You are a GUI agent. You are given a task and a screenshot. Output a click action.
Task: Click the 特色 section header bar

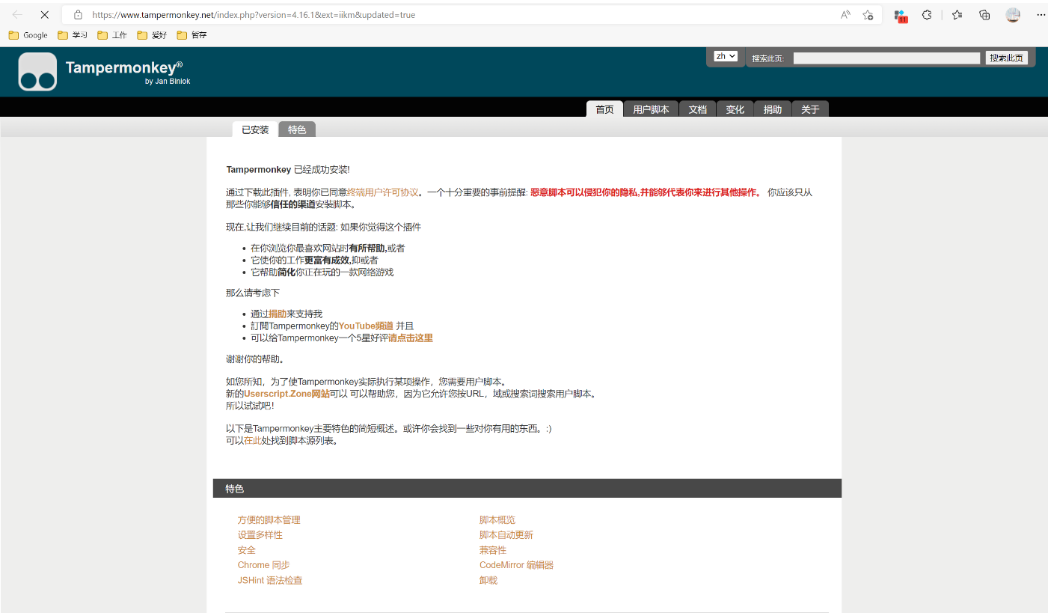pos(527,489)
